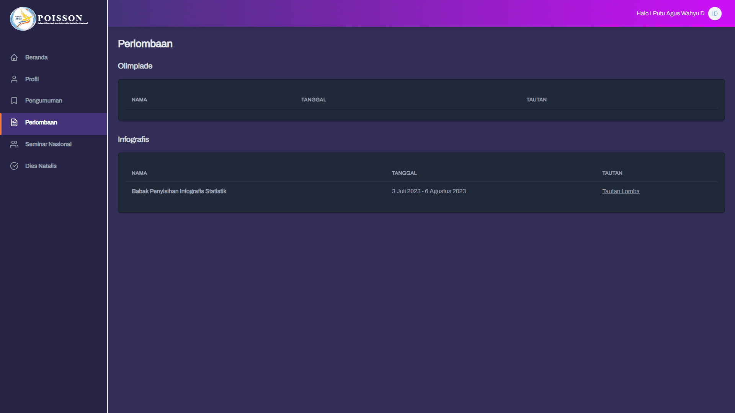Click the Babak Penyisihan Infografis Statistik row name
Viewport: 735px width, 413px height.
[179, 191]
